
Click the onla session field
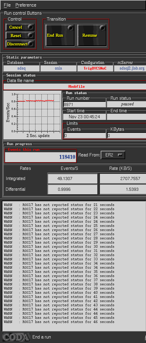pyautogui.click(x=58, y=68)
